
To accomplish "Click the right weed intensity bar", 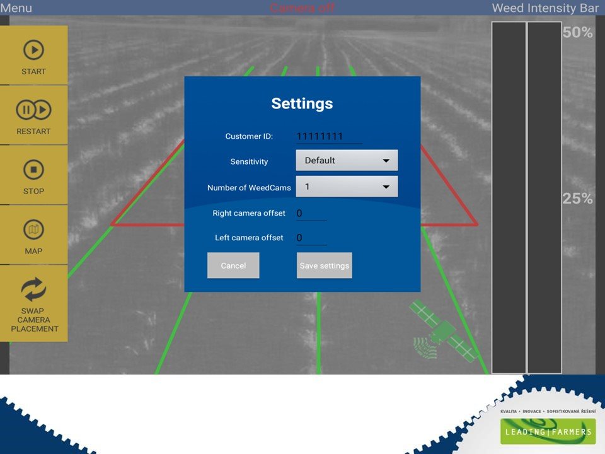I will (544, 197).
